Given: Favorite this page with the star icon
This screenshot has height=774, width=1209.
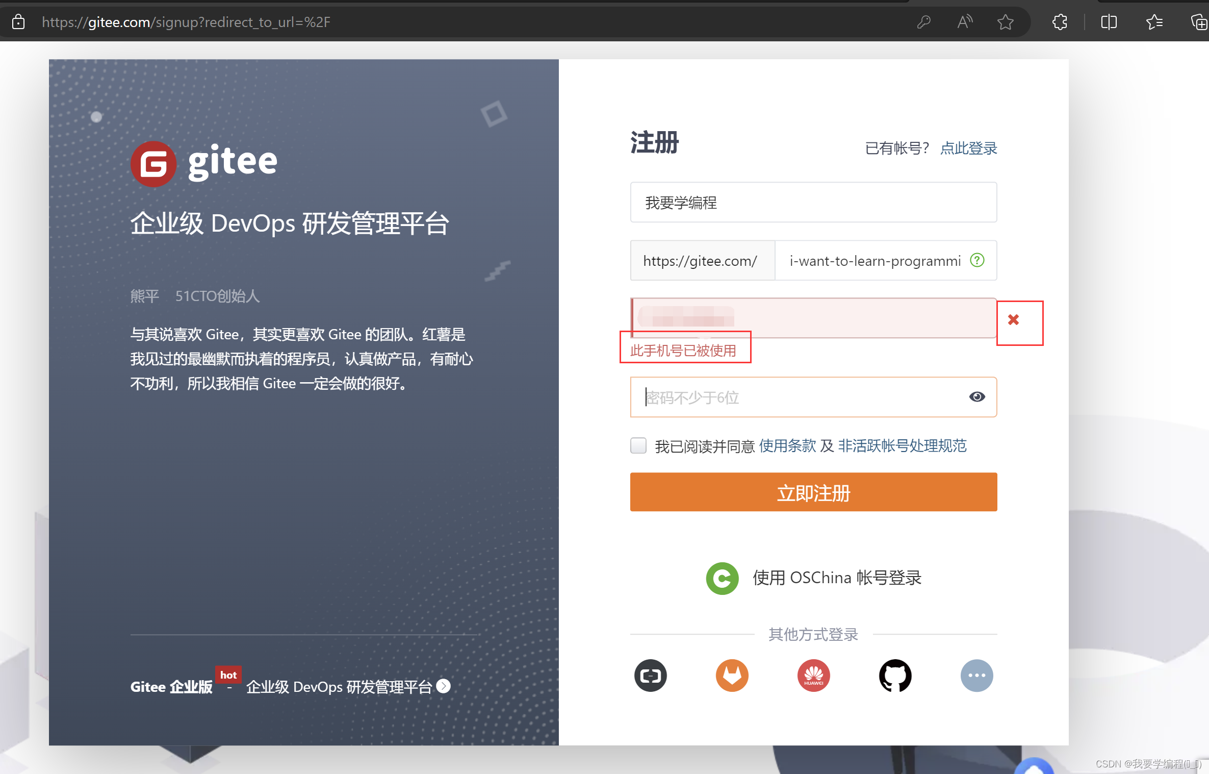Looking at the screenshot, I should (x=1005, y=22).
